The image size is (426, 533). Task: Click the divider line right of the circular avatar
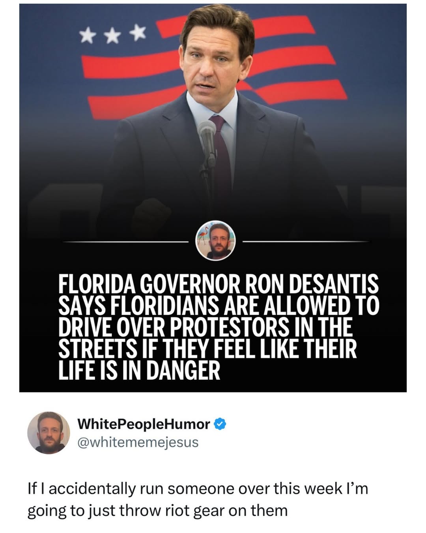point(306,241)
